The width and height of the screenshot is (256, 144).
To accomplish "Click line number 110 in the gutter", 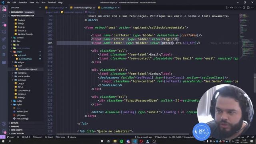I will pyautogui.click(x=50, y=62).
